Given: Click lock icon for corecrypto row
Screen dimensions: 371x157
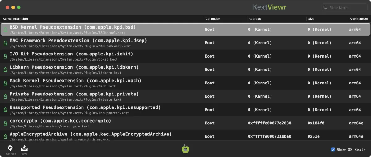Looking at the screenshot, I should click(5, 123).
